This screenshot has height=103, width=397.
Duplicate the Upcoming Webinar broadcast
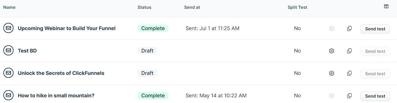(x=349, y=28)
